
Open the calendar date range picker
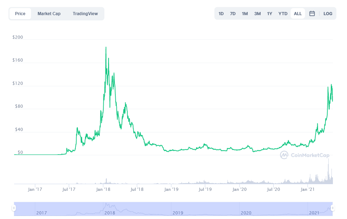coord(312,13)
